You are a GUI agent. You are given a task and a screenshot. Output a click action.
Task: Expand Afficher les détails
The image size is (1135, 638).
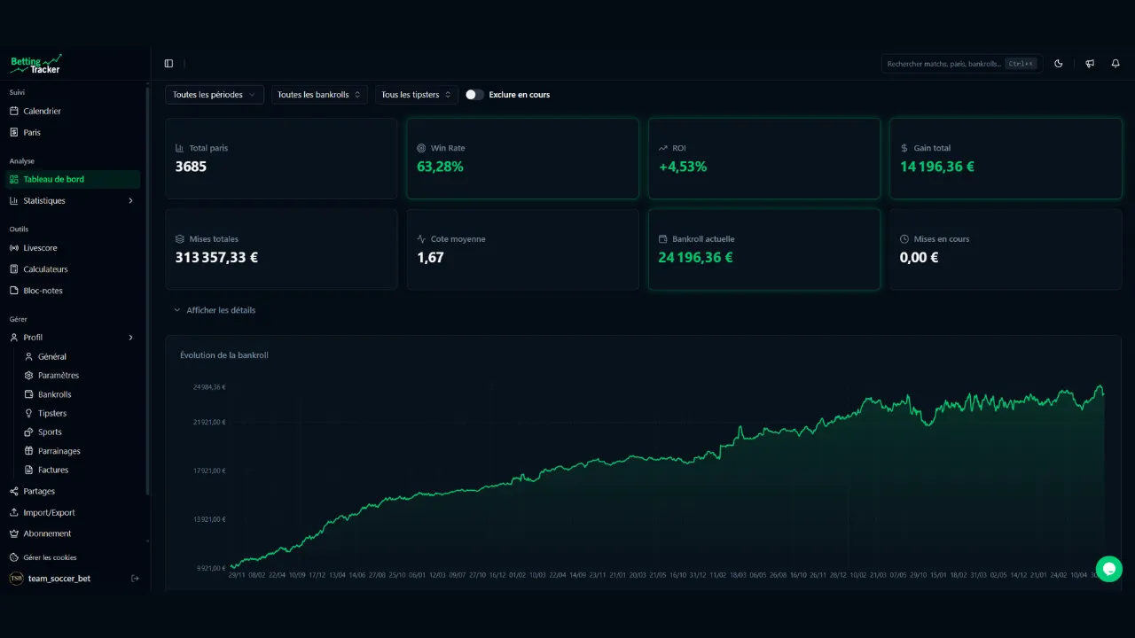[215, 311]
